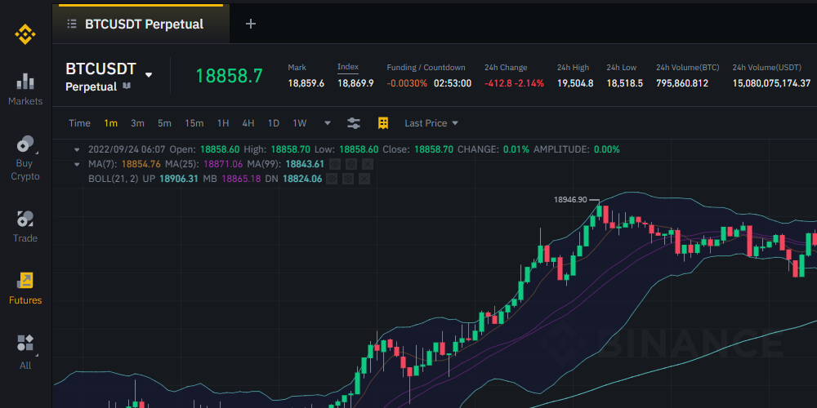817x408 pixels.
Task: Switch to the 1W interval
Action: click(x=300, y=123)
